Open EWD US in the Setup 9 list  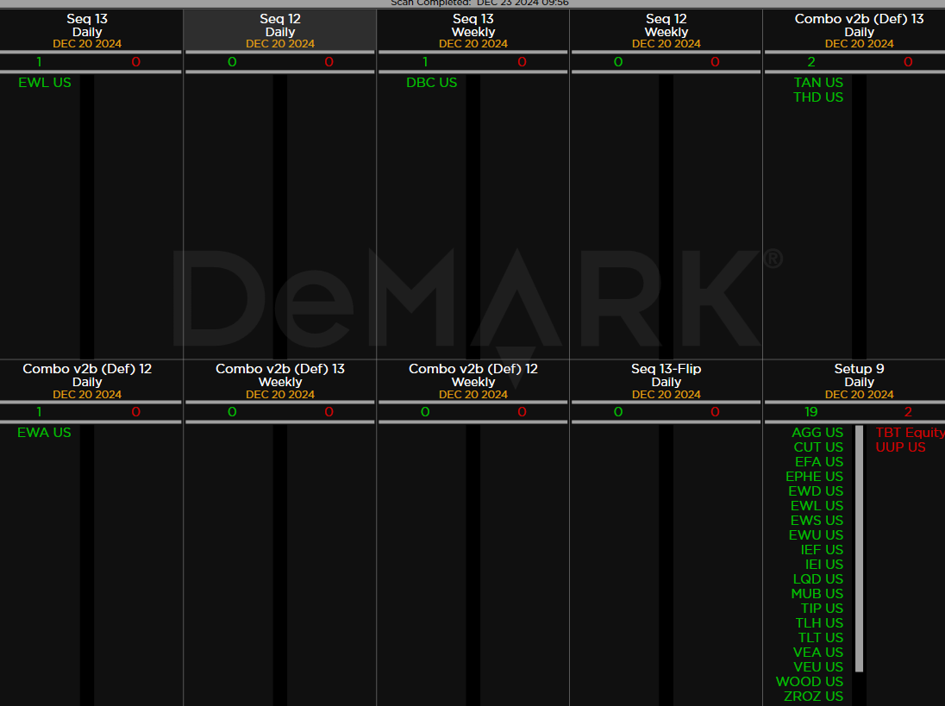816,491
